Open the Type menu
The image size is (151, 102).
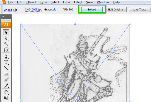[43, 2]
